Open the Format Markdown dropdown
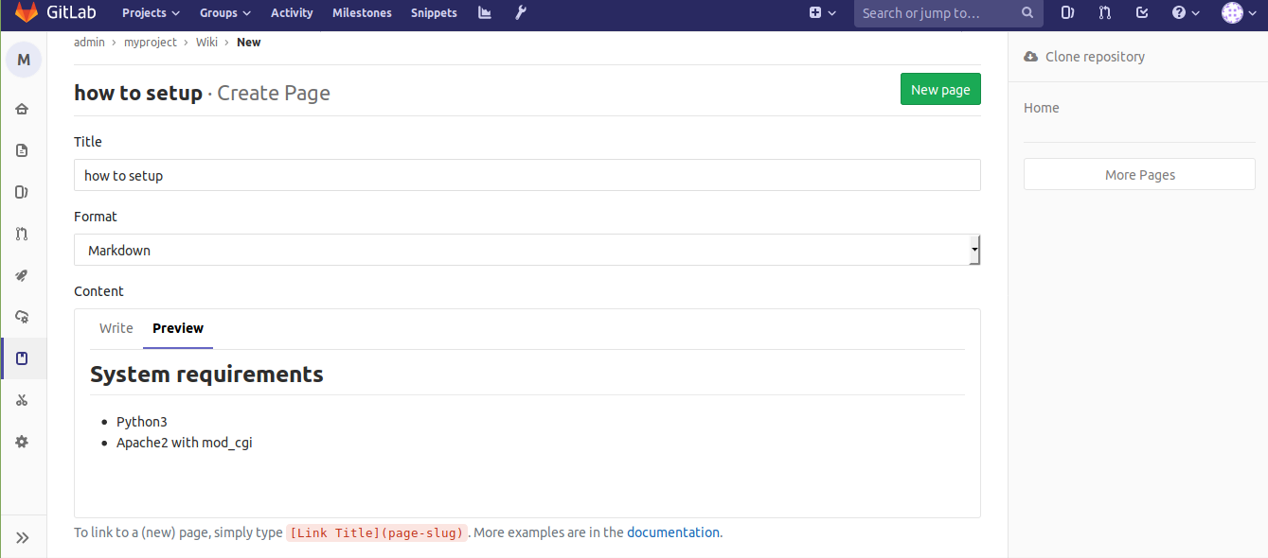 click(527, 251)
